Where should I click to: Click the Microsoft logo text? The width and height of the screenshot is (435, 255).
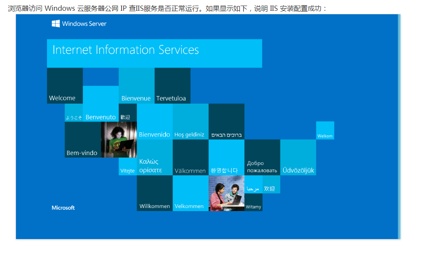63,208
